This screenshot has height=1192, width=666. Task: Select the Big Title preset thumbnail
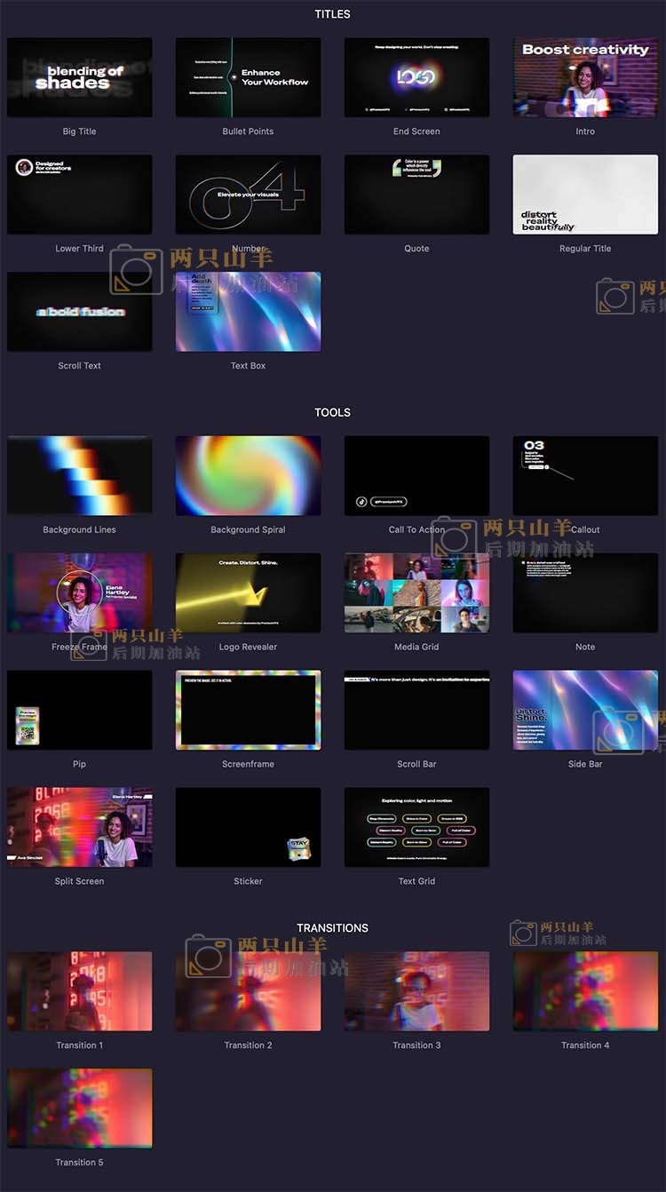coord(79,77)
